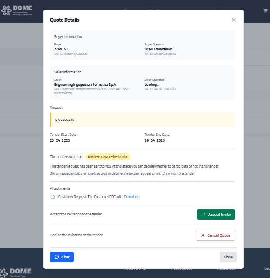Click the attachment file icon
The image size is (270, 278).
click(x=53, y=197)
